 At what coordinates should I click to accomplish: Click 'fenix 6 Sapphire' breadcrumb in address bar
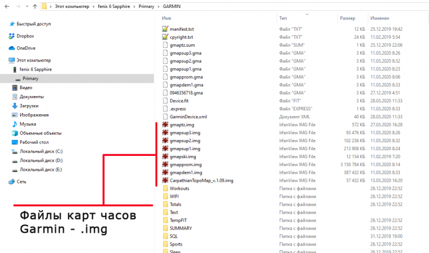tap(114, 6)
